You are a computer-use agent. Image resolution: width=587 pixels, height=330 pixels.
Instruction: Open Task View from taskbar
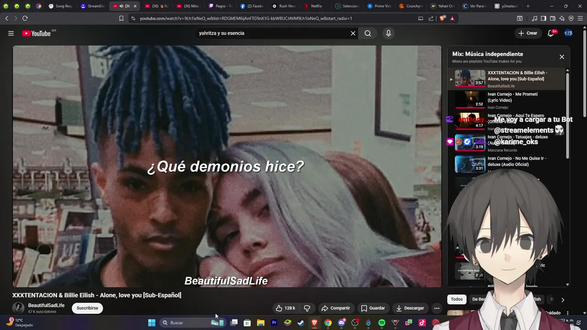coord(234,323)
